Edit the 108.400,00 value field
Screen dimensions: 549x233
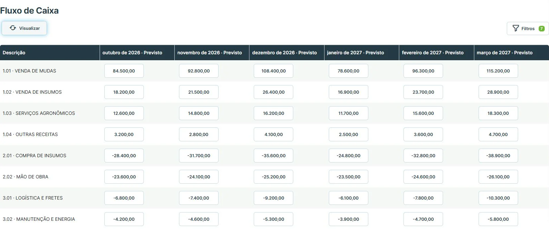pos(273,71)
